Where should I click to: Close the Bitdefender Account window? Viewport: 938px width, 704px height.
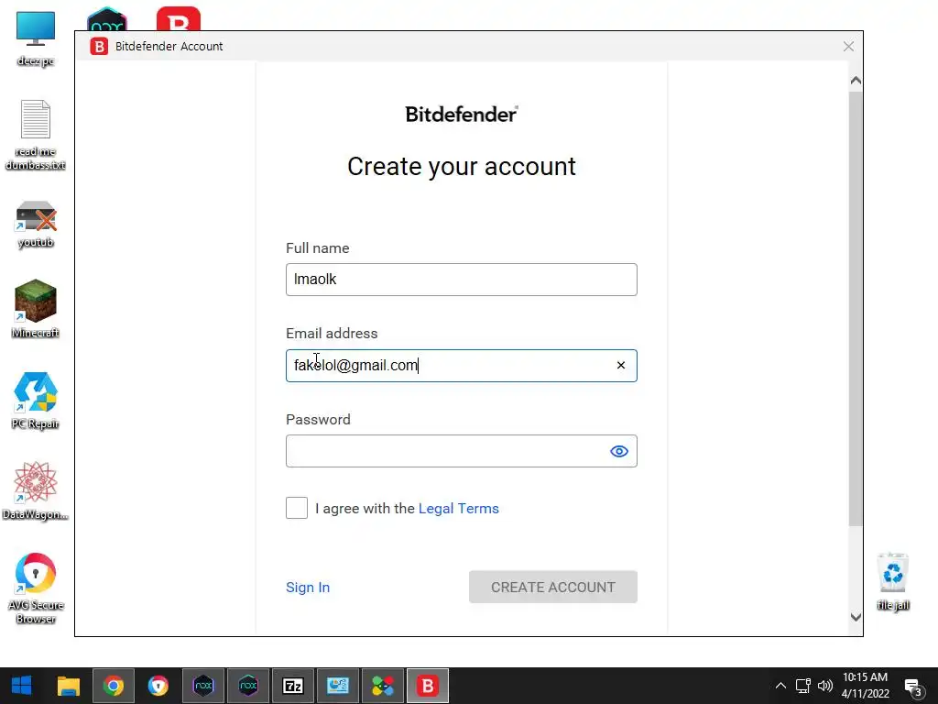pyautogui.click(x=848, y=46)
